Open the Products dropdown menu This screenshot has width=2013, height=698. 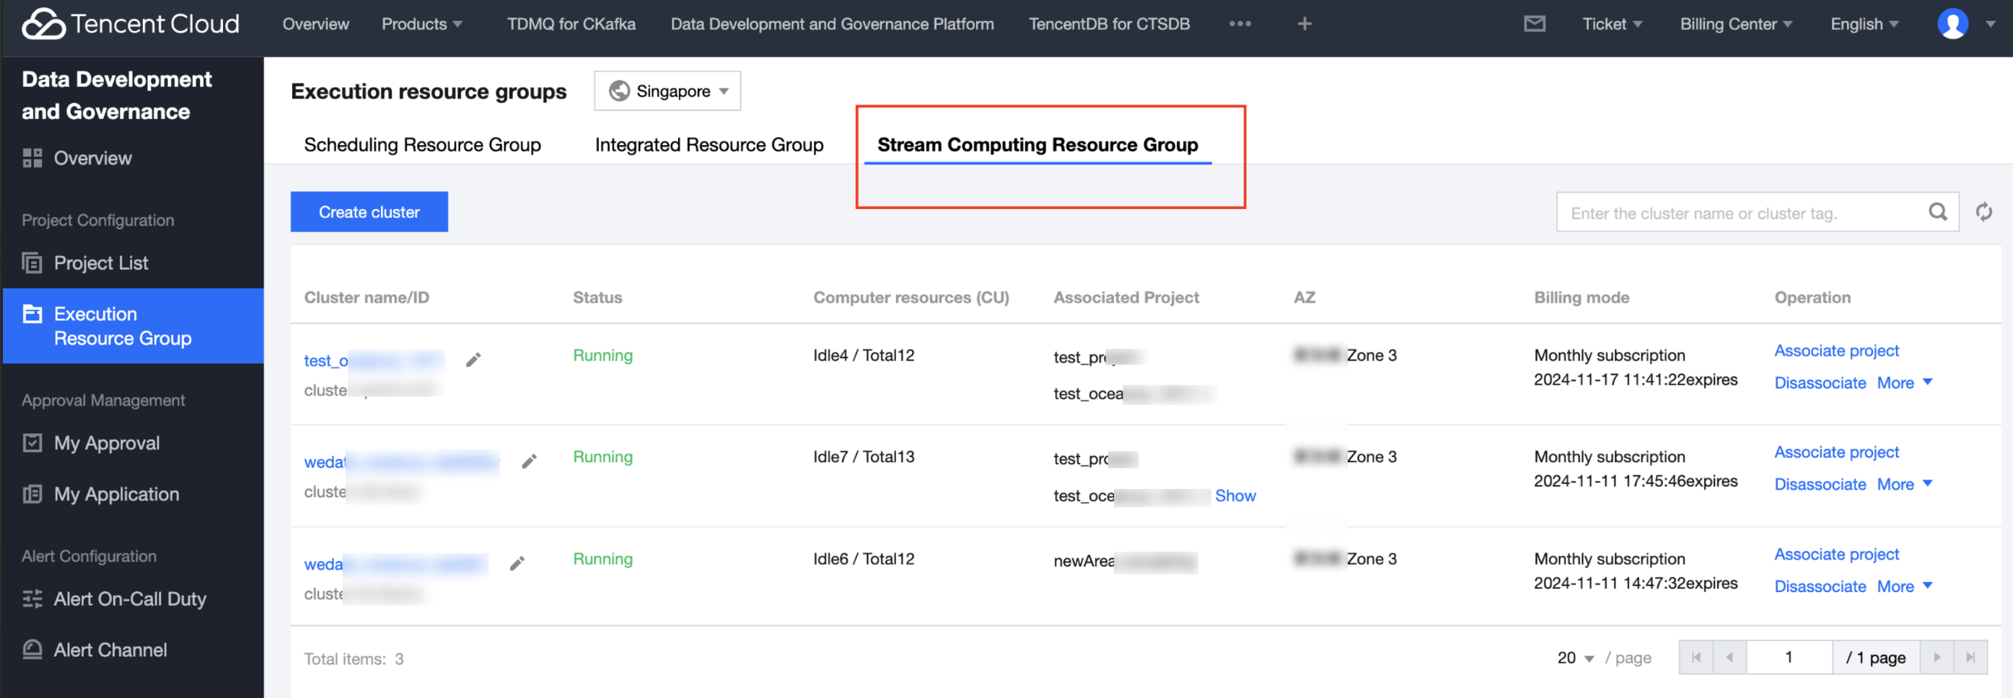[x=421, y=25]
